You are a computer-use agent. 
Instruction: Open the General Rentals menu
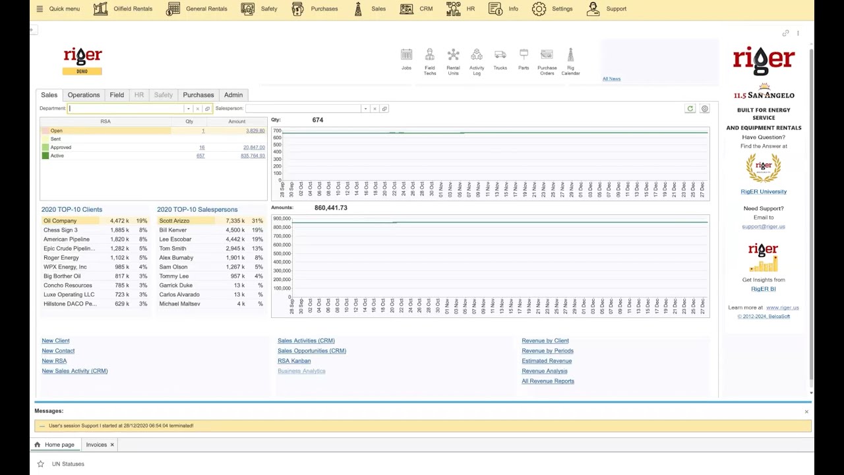(196, 9)
